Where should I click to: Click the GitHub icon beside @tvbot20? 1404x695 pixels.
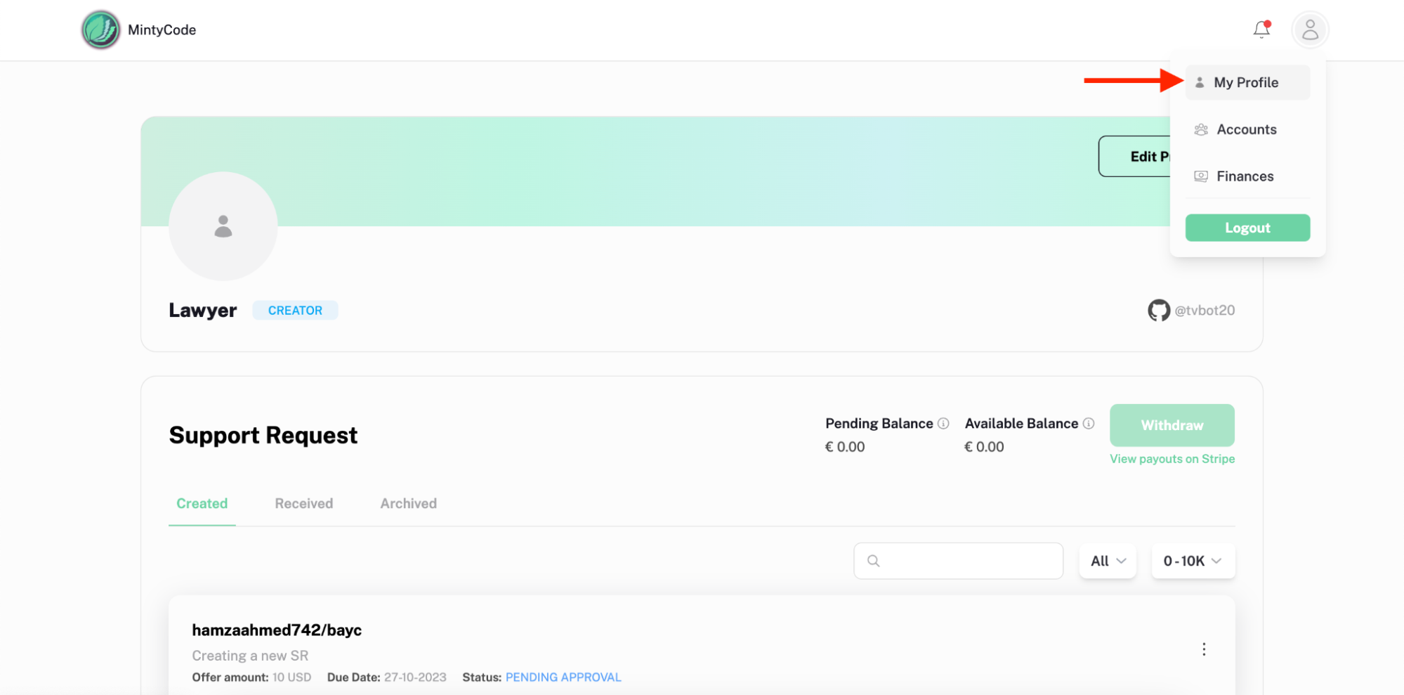1158,310
